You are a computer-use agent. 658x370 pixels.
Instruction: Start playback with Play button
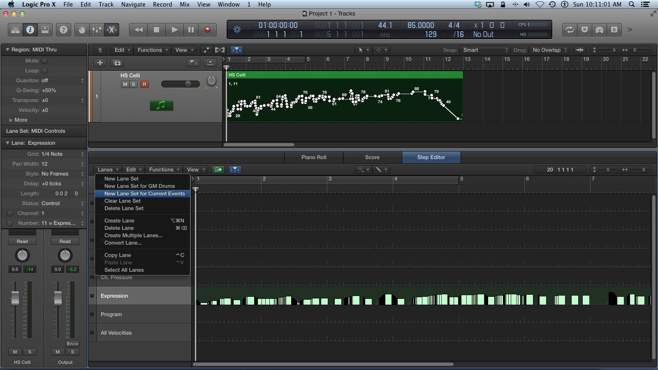[x=174, y=30]
